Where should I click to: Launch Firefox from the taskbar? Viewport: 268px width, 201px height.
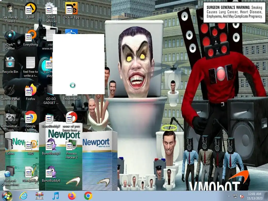tap(72, 196)
